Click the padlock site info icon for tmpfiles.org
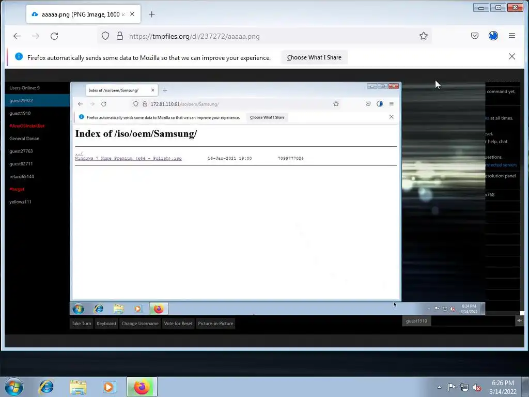529x397 pixels. tap(120, 36)
